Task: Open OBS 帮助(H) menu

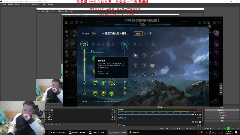Action: (x=51, y=4)
